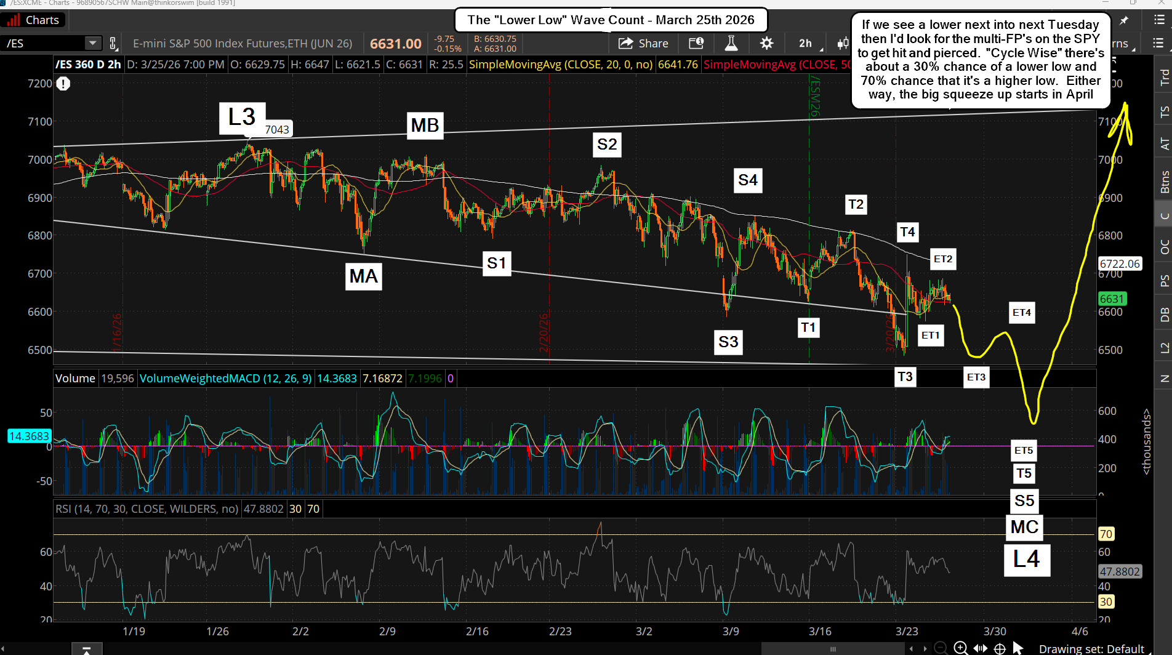
Task: Click the candlestick chart style icon
Action: [842, 43]
